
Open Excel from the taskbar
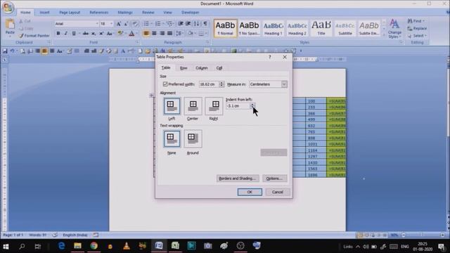[175, 246]
